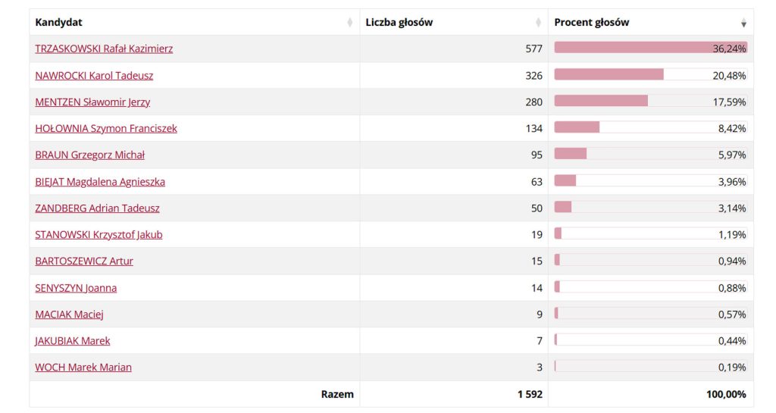
Task: Open TRZASKOWSKI Rafał Kazimierz candidate link
Action: pyautogui.click(x=104, y=48)
